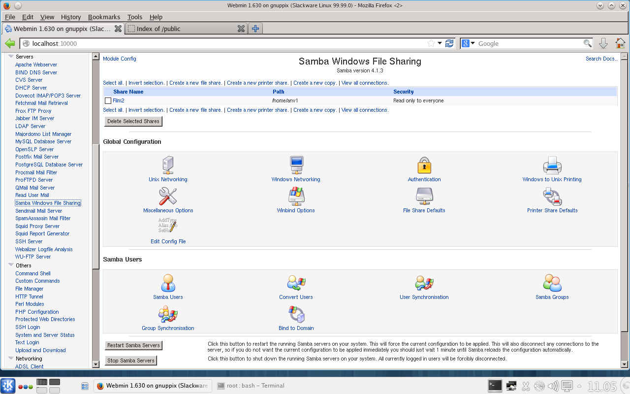Open File Manager in sidebar
The width and height of the screenshot is (630, 394).
point(29,289)
